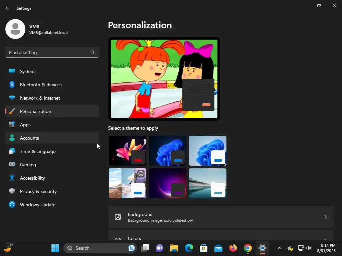Click the cartoon wallpaper preview image
Viewport: 342px width, 256px height.
tap(164, 79)
